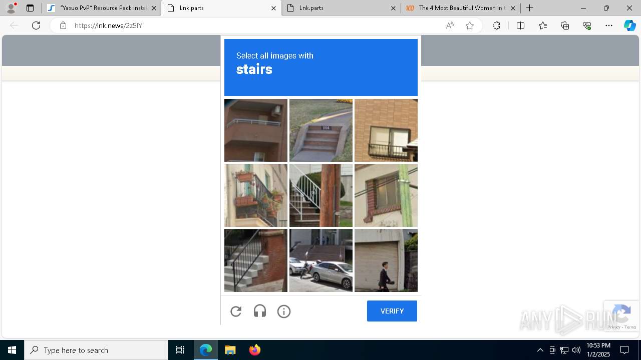Screen dimensions: 641x360
Task: Switch to the audio challenge headphones icon
Action: (260, 311)
